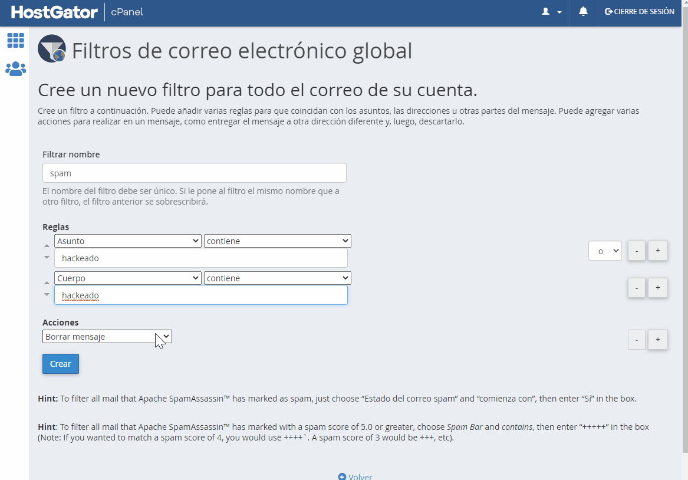The width and height of the screenshot is (688, 480).
Task: Open the 'o' logical operator dropdown
Action: [x=605, y=251]
